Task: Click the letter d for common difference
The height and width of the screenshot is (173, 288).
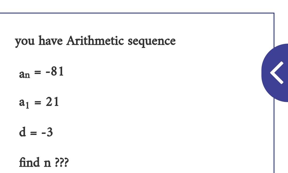Action: [x=22, y=131]
